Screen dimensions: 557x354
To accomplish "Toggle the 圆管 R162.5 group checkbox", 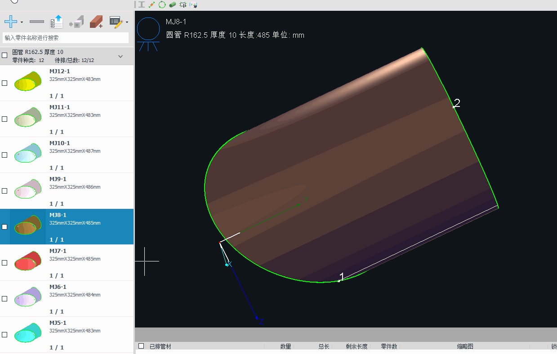I will tap(5, 55).
